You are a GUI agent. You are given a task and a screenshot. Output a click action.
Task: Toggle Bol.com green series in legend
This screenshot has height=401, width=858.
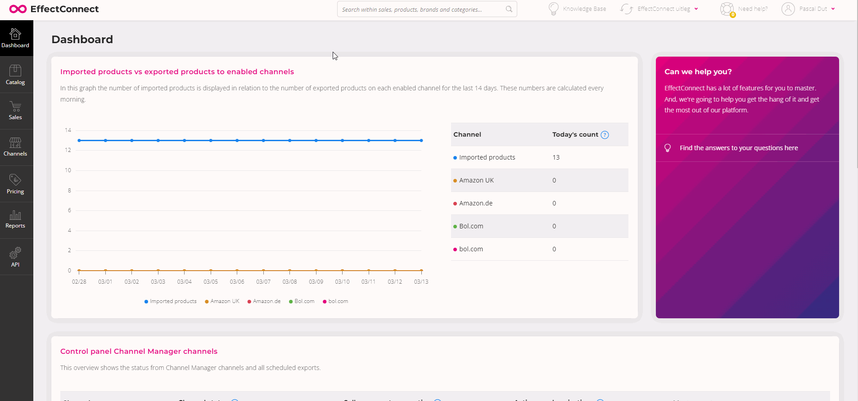coord(302,301)
